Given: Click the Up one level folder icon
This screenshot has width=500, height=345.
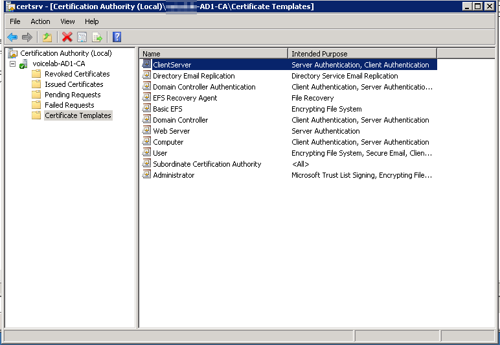Looking at the screenshot, I should click(x=47, y=37).
